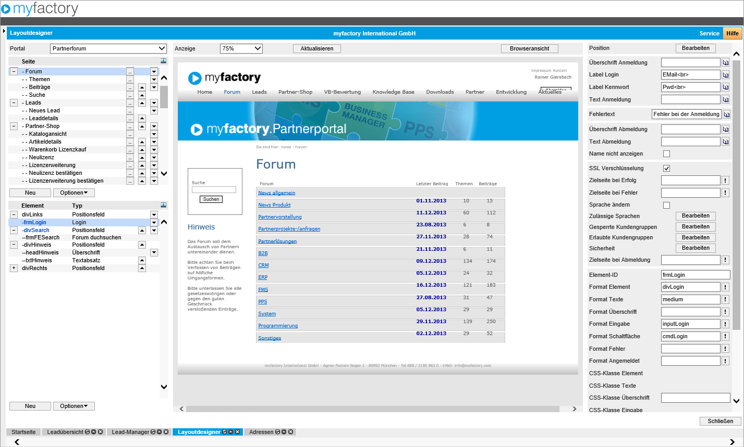
Task: Click lookup button for Zielseite bei Fehler
Action: (725, 193)
